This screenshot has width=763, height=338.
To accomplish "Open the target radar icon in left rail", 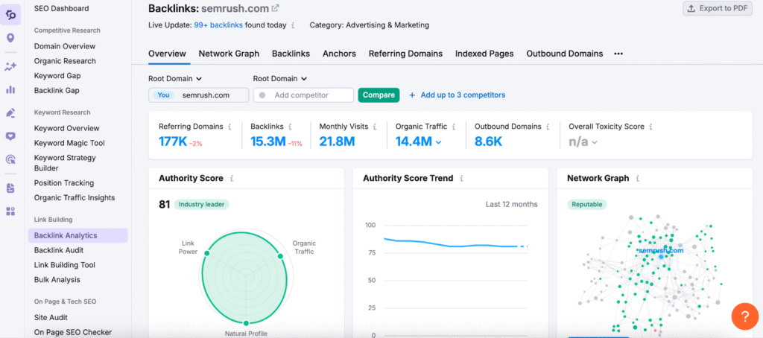I will [x=10, y=159].
